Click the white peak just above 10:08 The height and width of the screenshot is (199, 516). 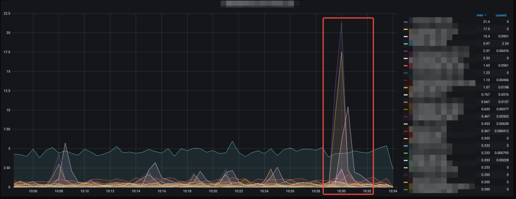pos(65,143)
